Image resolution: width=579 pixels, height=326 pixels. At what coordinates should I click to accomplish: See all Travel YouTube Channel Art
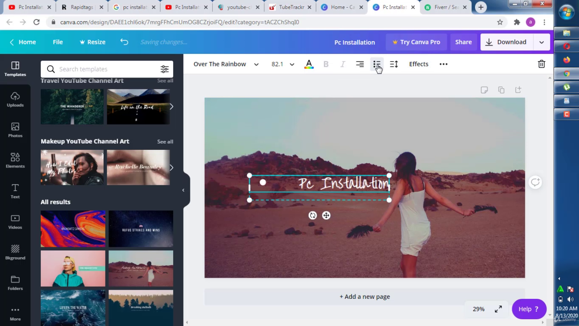coord(165,81)
